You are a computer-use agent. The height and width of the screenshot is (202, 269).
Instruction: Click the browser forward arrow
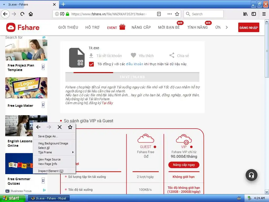click(14, 14)
